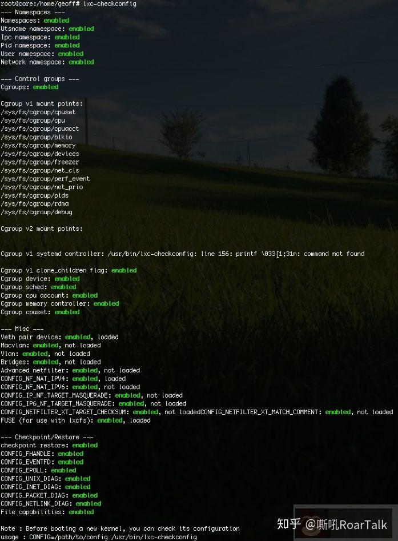Screen dimensions: 398x541
Task: Click the 'Bridges:' line
Action: coord(51,362)
